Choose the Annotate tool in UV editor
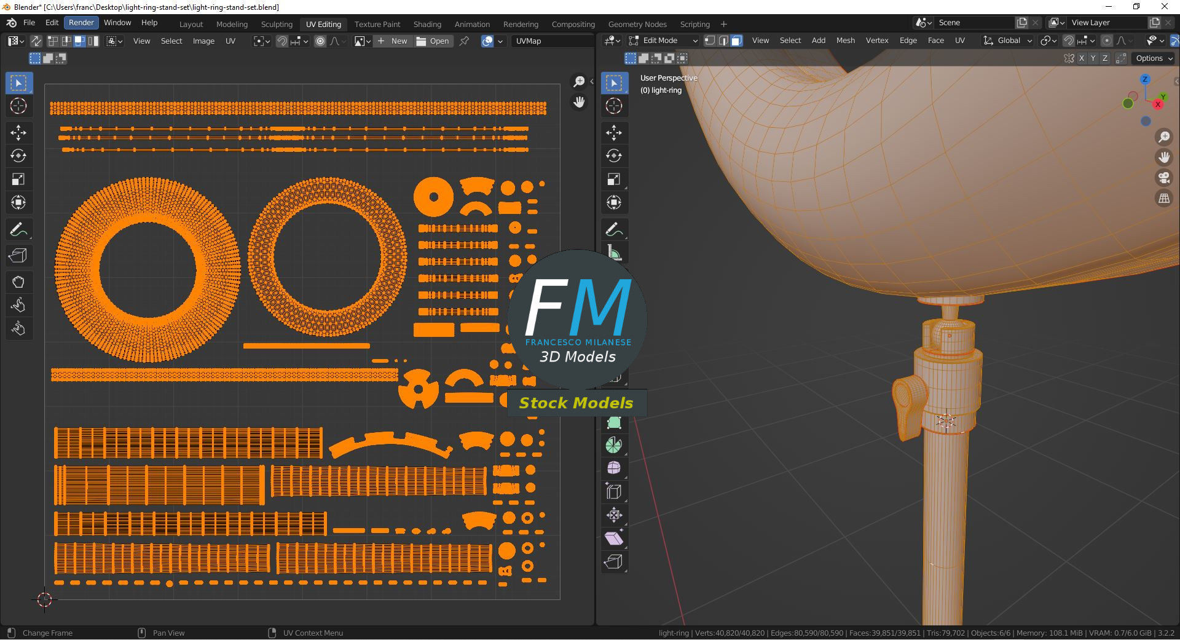This screenshot has height=640, width=1180. (x=18, y=230)
